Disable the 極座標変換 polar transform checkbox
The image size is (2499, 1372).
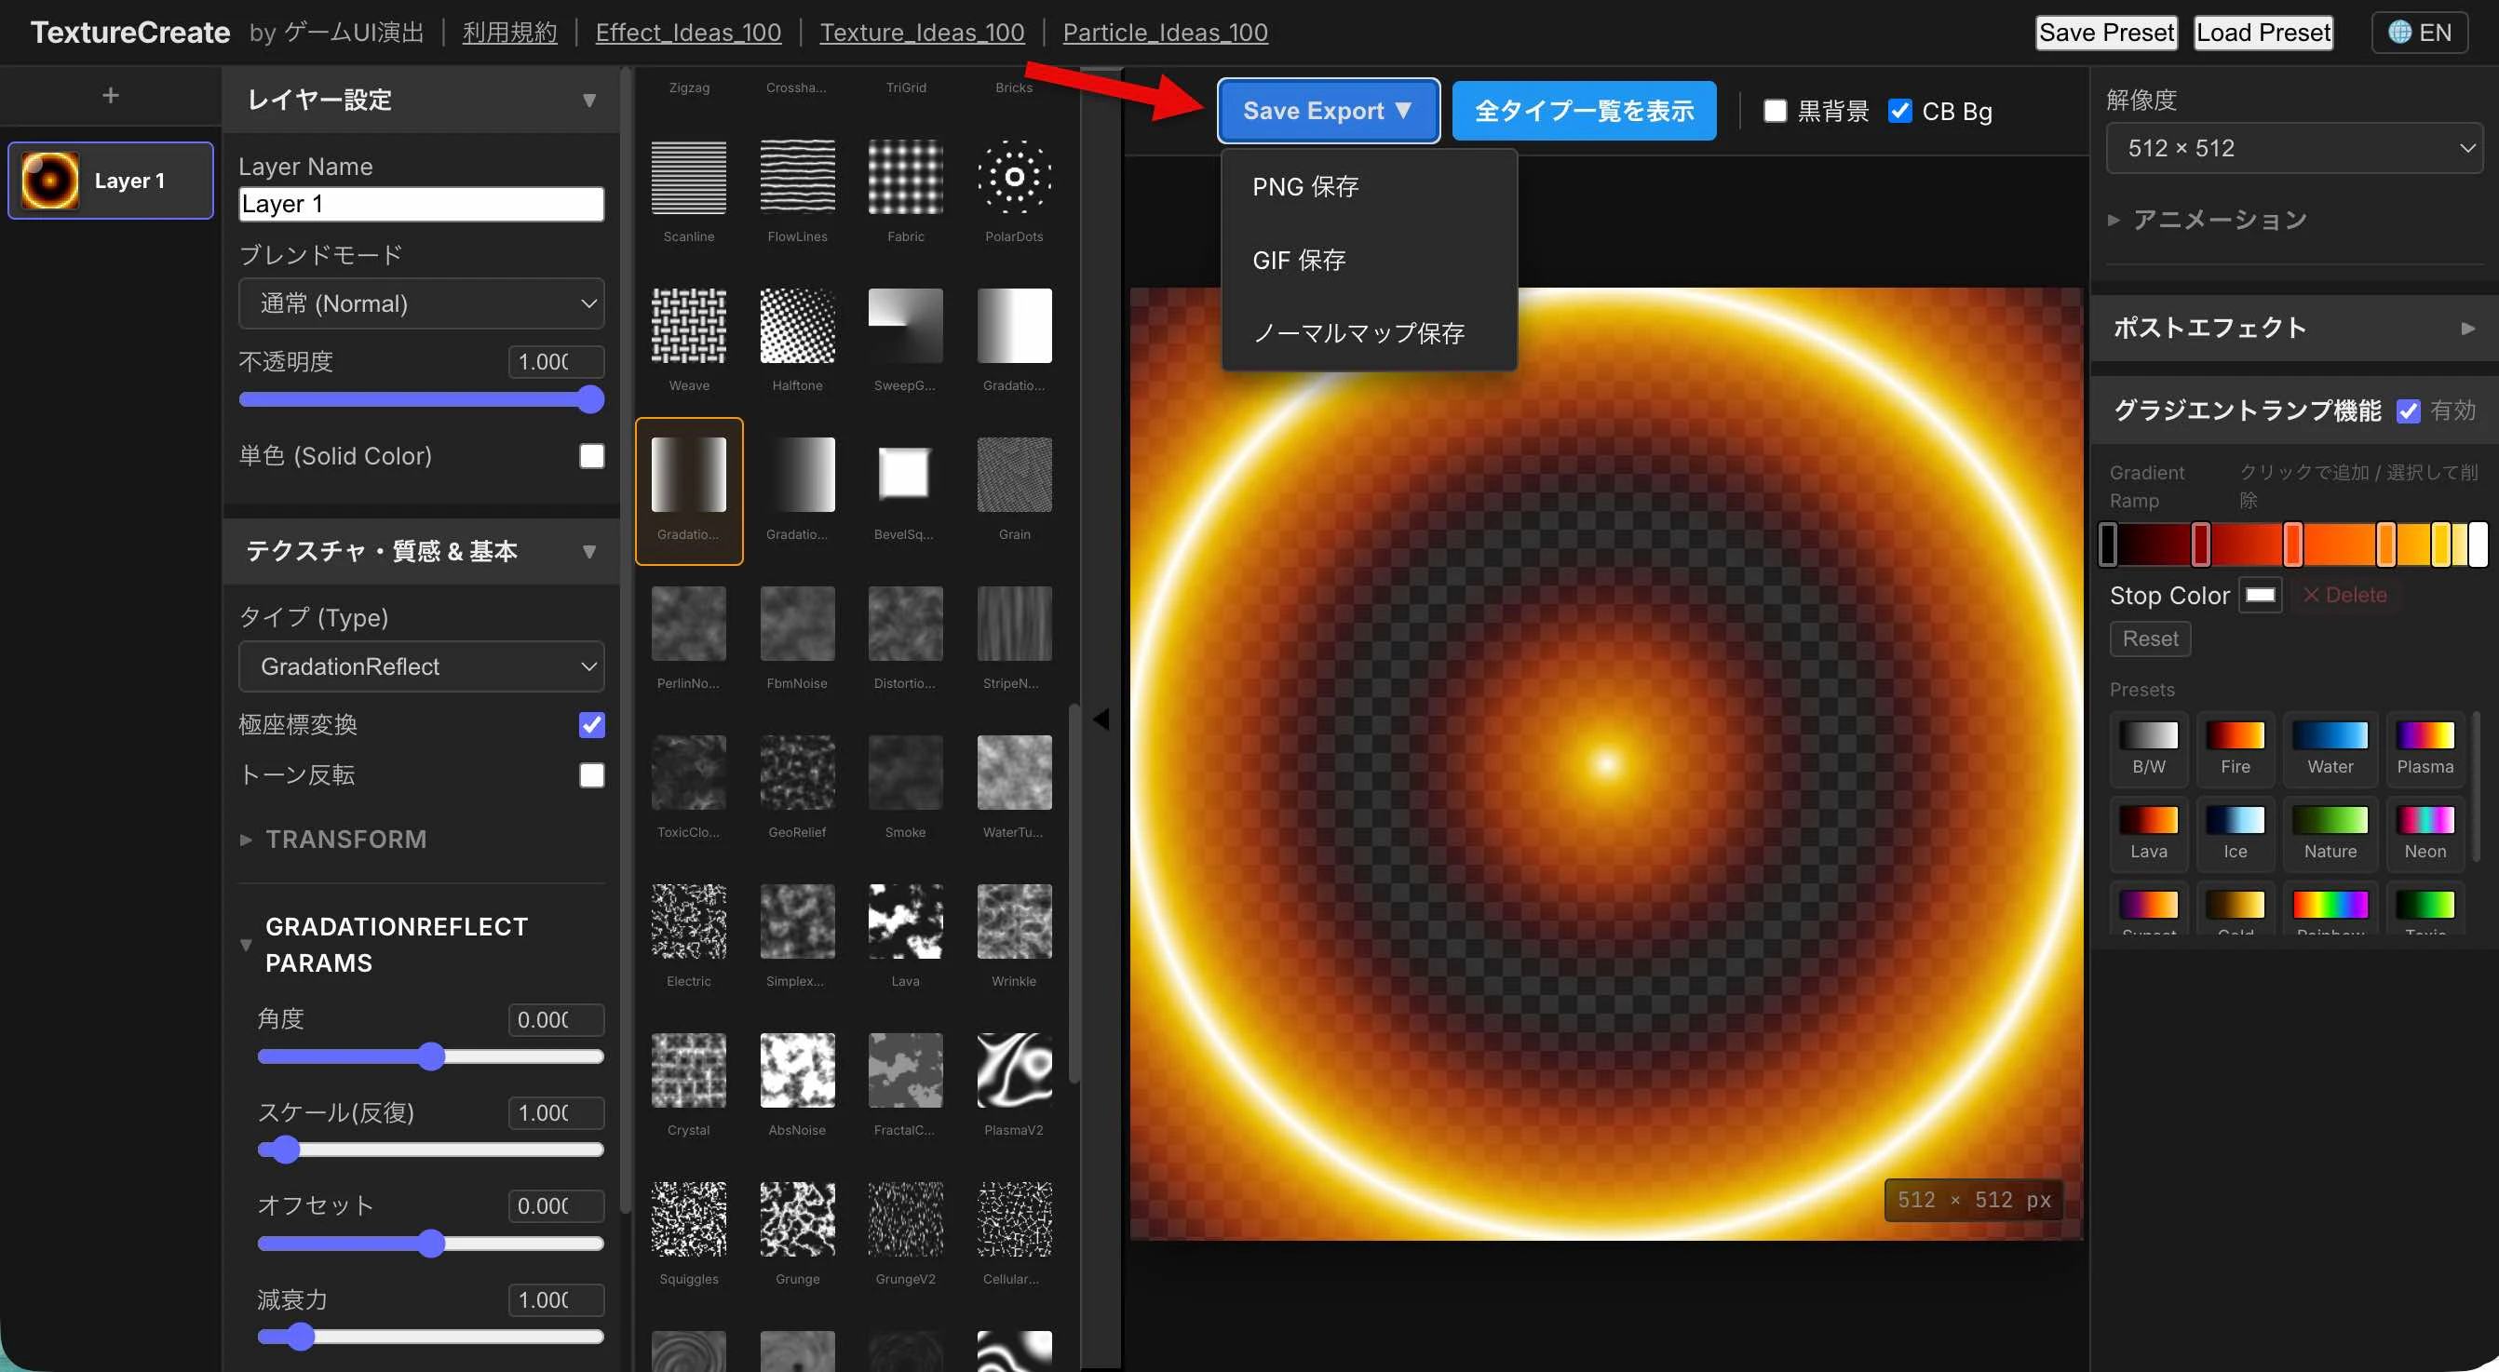(592, 724)
